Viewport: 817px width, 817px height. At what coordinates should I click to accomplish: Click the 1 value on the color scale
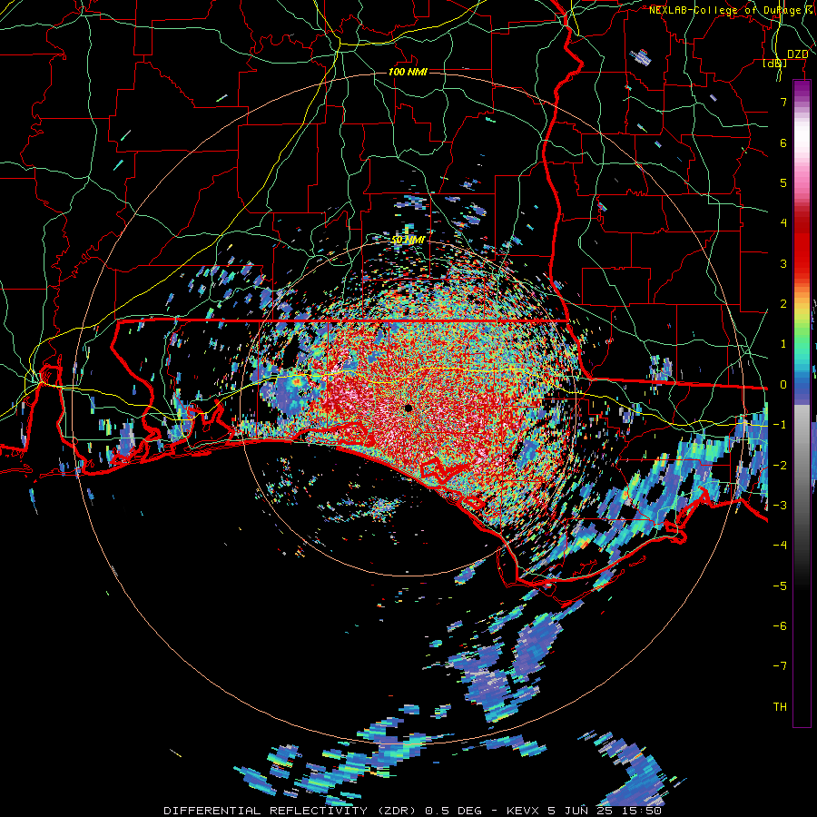click(783, 344)
